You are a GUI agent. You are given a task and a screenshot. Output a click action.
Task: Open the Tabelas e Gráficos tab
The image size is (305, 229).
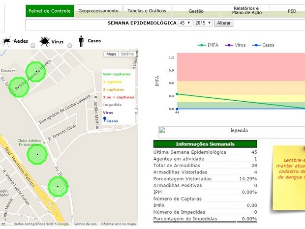point(147,11)
